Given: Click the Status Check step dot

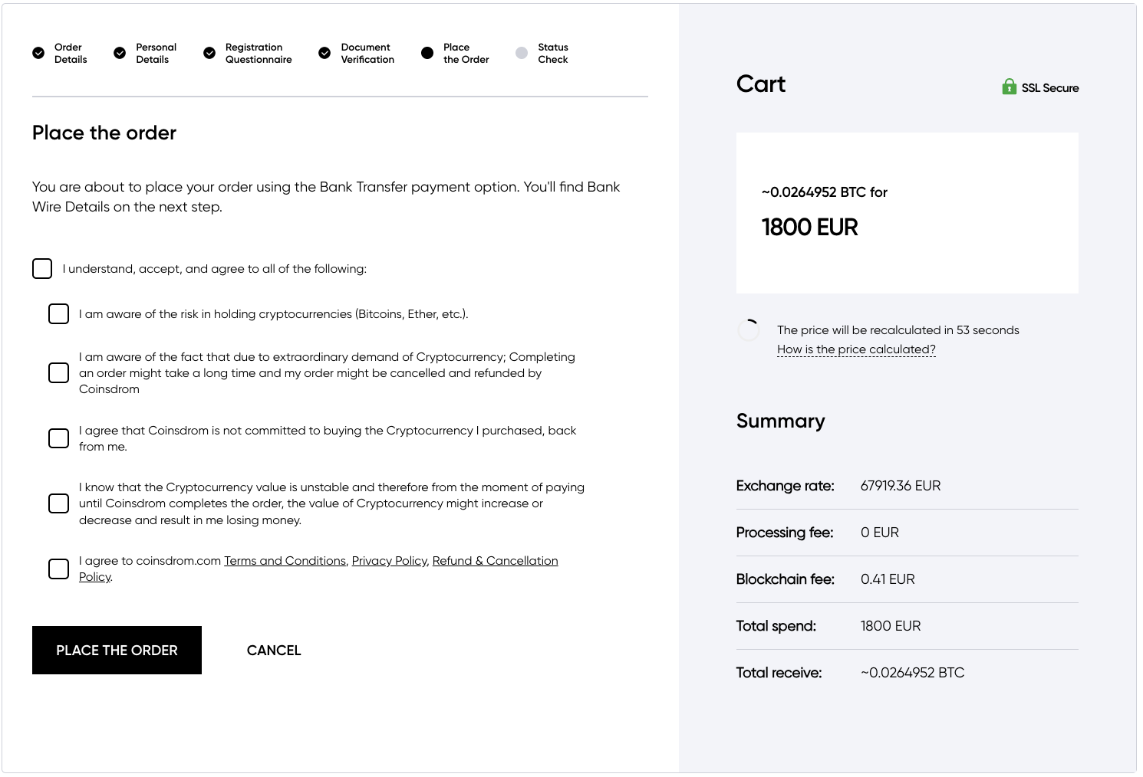Looking at the screenshot, I should point(522,53).
